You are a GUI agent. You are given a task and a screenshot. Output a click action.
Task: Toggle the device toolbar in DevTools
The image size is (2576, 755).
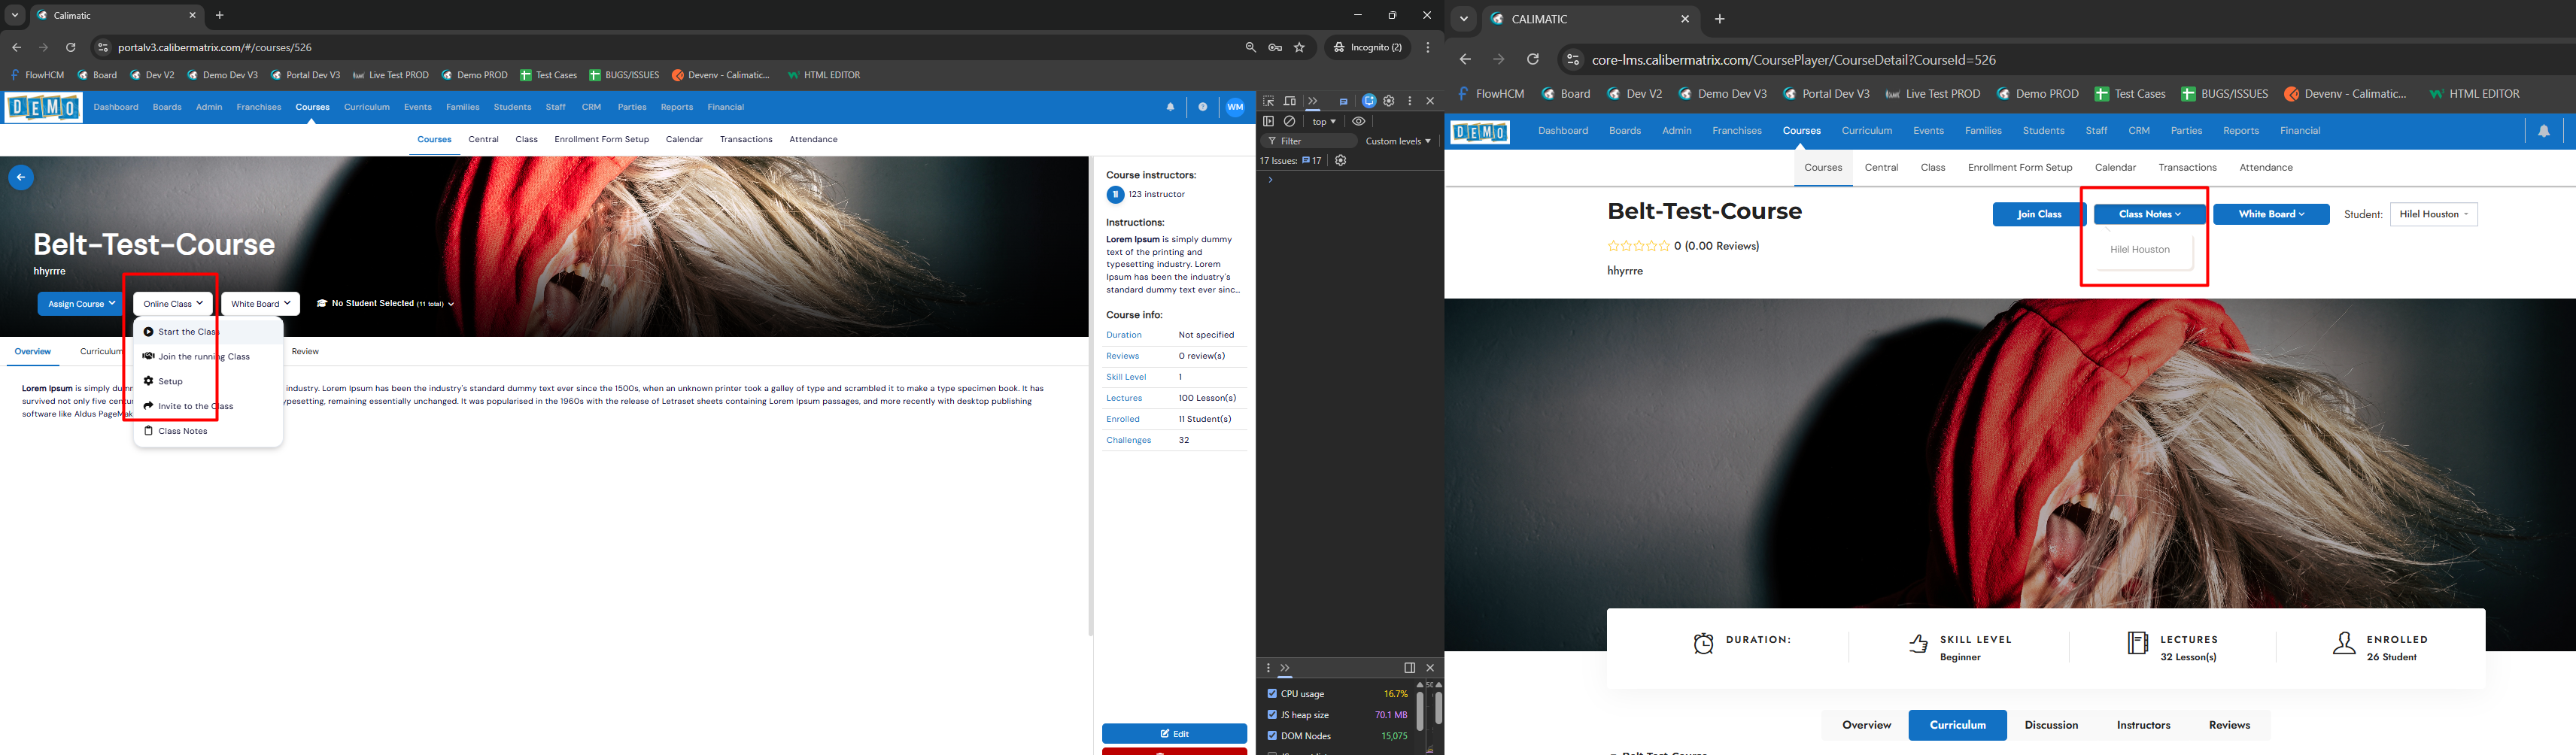point(1290,101)
